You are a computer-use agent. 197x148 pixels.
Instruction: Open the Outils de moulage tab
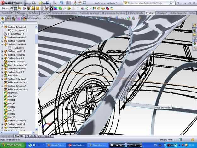click(89, 13)
